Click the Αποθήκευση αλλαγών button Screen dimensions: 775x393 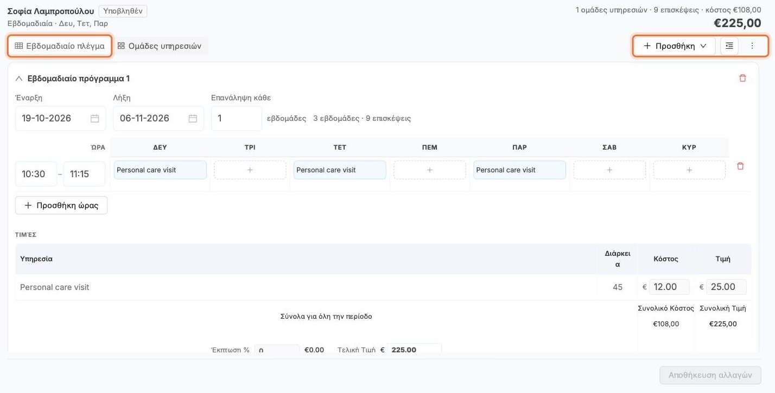tap(710, 375)
